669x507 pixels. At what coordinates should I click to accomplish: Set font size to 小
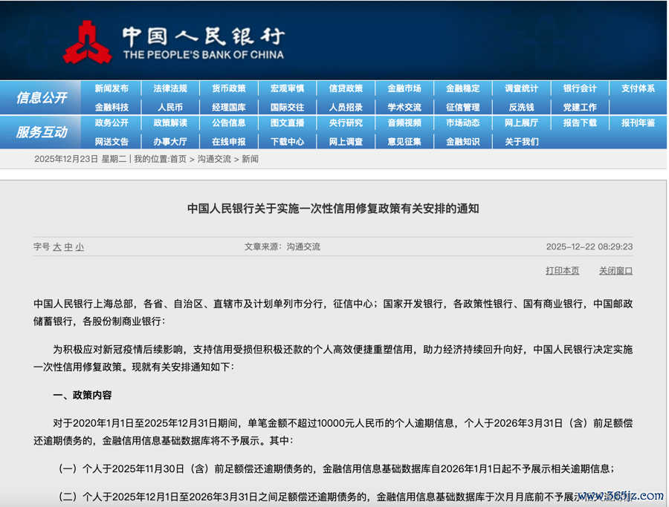point(80,247)
